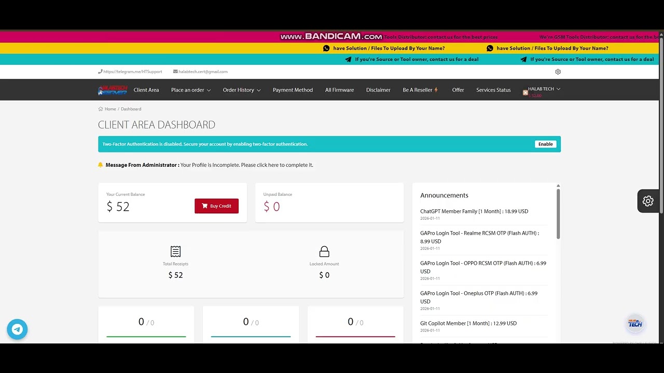Image resolution: width=664 pixels, height=373 pixels.
Task: Click the Your Current Balance $ 52 value
Action: pos(118,207)
